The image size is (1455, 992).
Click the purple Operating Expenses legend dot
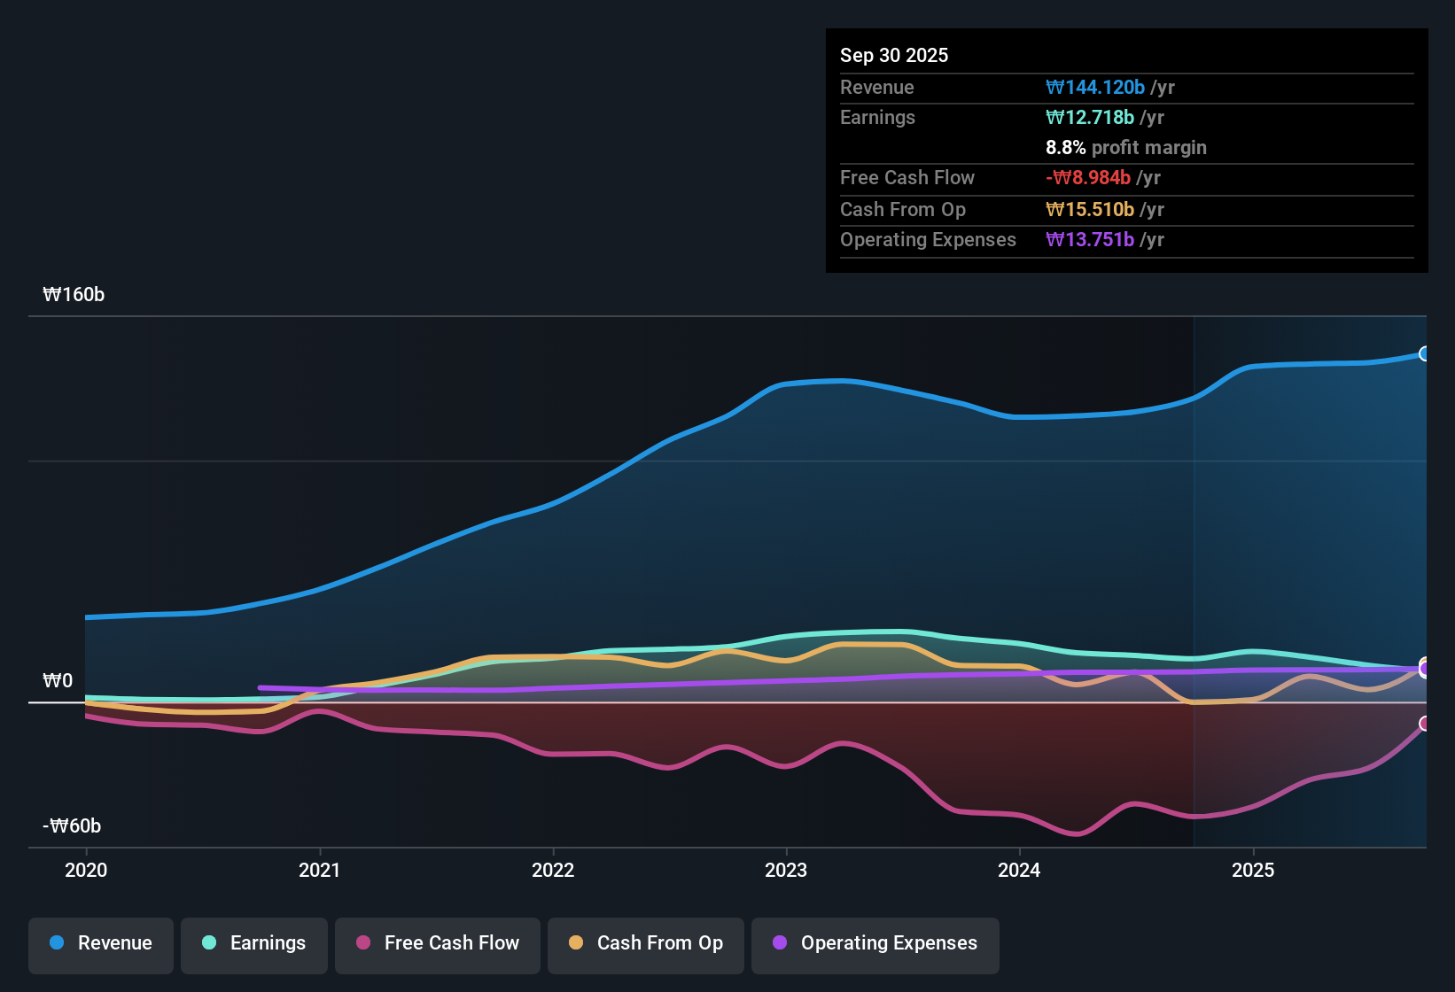[x=780, y=943]
